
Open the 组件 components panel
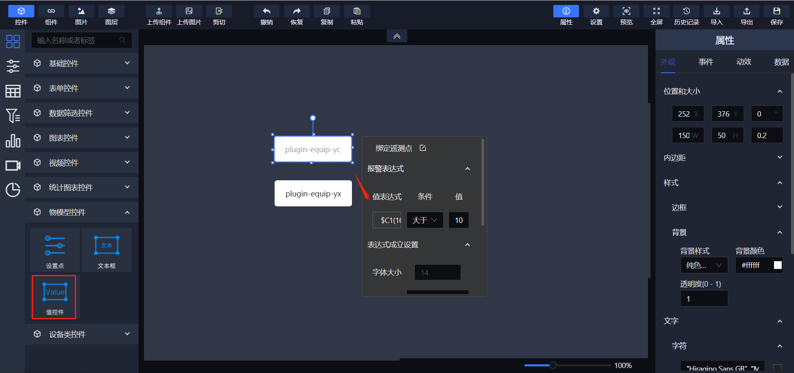click(x=51, y=16)
